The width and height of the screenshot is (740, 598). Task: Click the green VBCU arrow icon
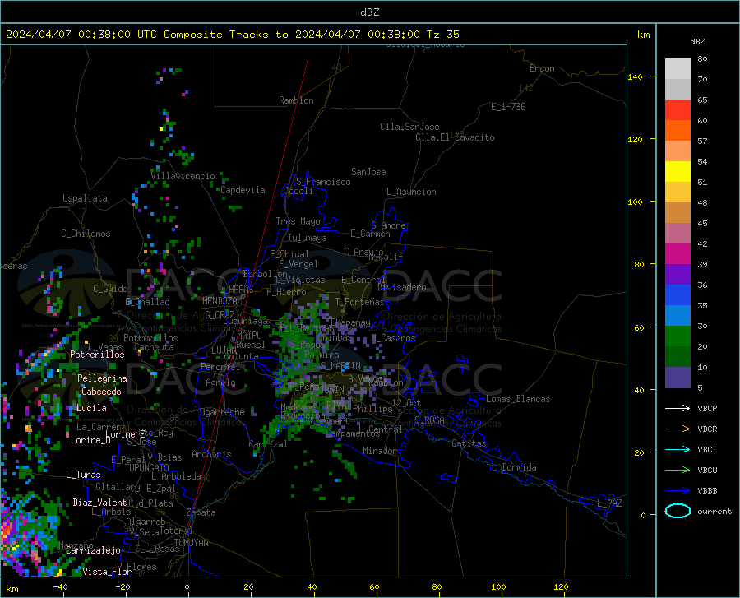point(678,471)
